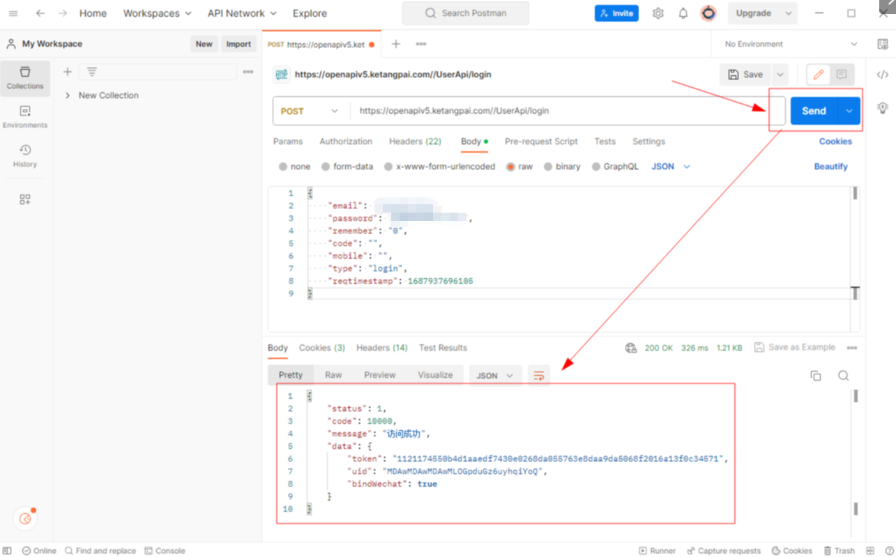This screenshot has height=557, width=896.
Task: Open the environment quick look icon
Action: point(883,44)
